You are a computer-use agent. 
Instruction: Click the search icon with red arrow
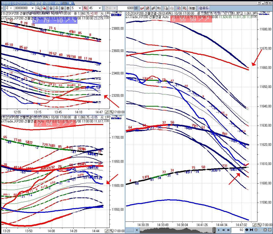44,8
